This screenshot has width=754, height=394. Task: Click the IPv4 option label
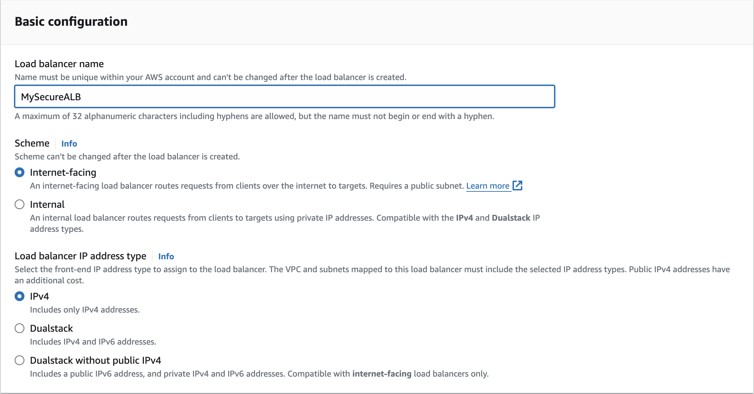click(39, 296)
